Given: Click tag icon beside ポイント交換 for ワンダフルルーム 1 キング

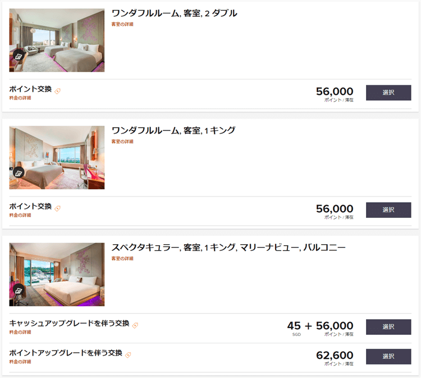Looking at the screenshot, I should 57,208.
